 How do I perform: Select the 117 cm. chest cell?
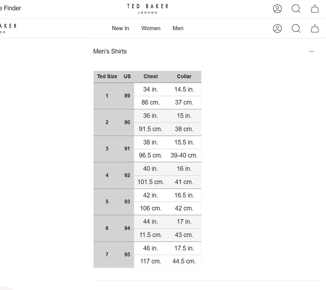pyautogui.click(x=151, y=261)
